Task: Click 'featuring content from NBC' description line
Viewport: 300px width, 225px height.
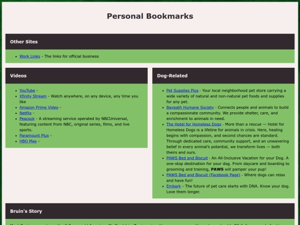Action: pos(74,124)
